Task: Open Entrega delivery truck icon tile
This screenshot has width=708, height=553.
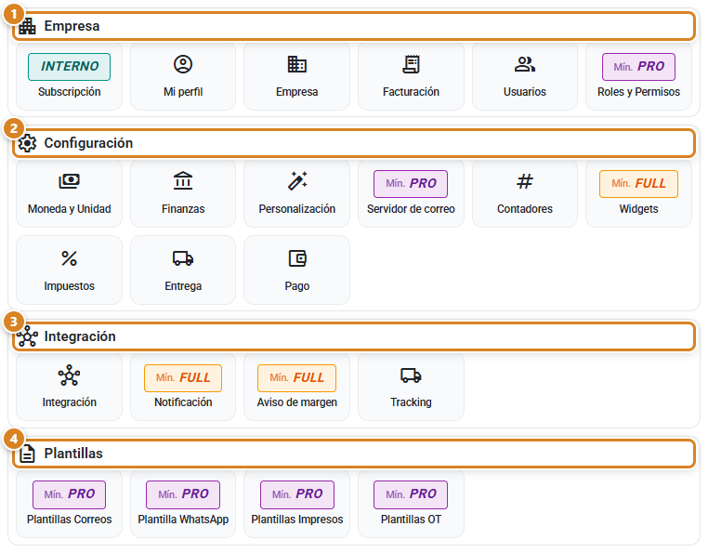Action: click(183, 270)
